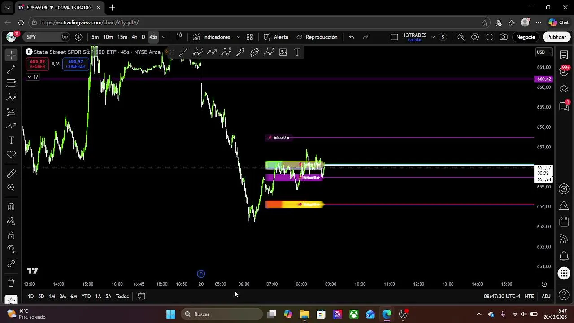Toggle lock all drawing tools
The width and height of the screenshot is (574, 323).
click(11, 236)
